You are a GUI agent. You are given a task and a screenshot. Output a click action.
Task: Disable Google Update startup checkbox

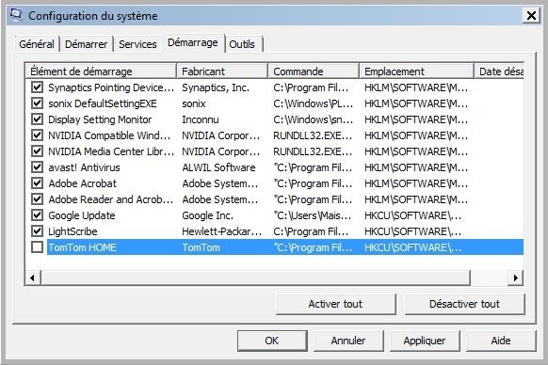click(x=37, y=215)
